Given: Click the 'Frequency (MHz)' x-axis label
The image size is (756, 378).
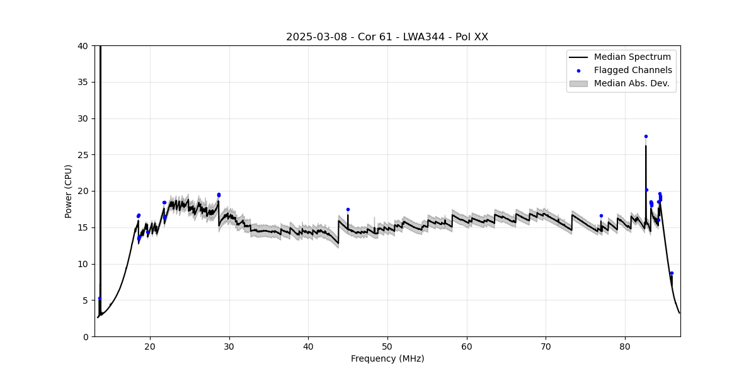Looking at the screenshot, I should [387, 358].
